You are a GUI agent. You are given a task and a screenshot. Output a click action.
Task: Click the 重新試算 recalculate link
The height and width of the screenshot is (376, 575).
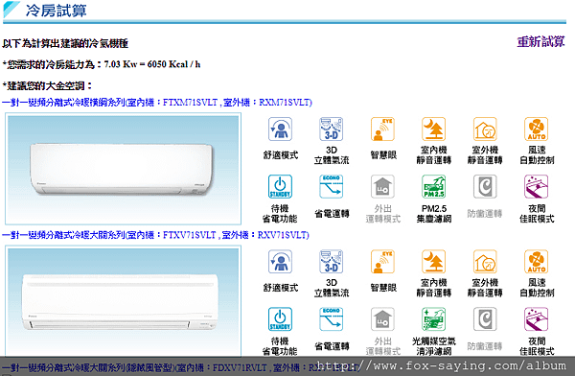(x=540, y=42)
